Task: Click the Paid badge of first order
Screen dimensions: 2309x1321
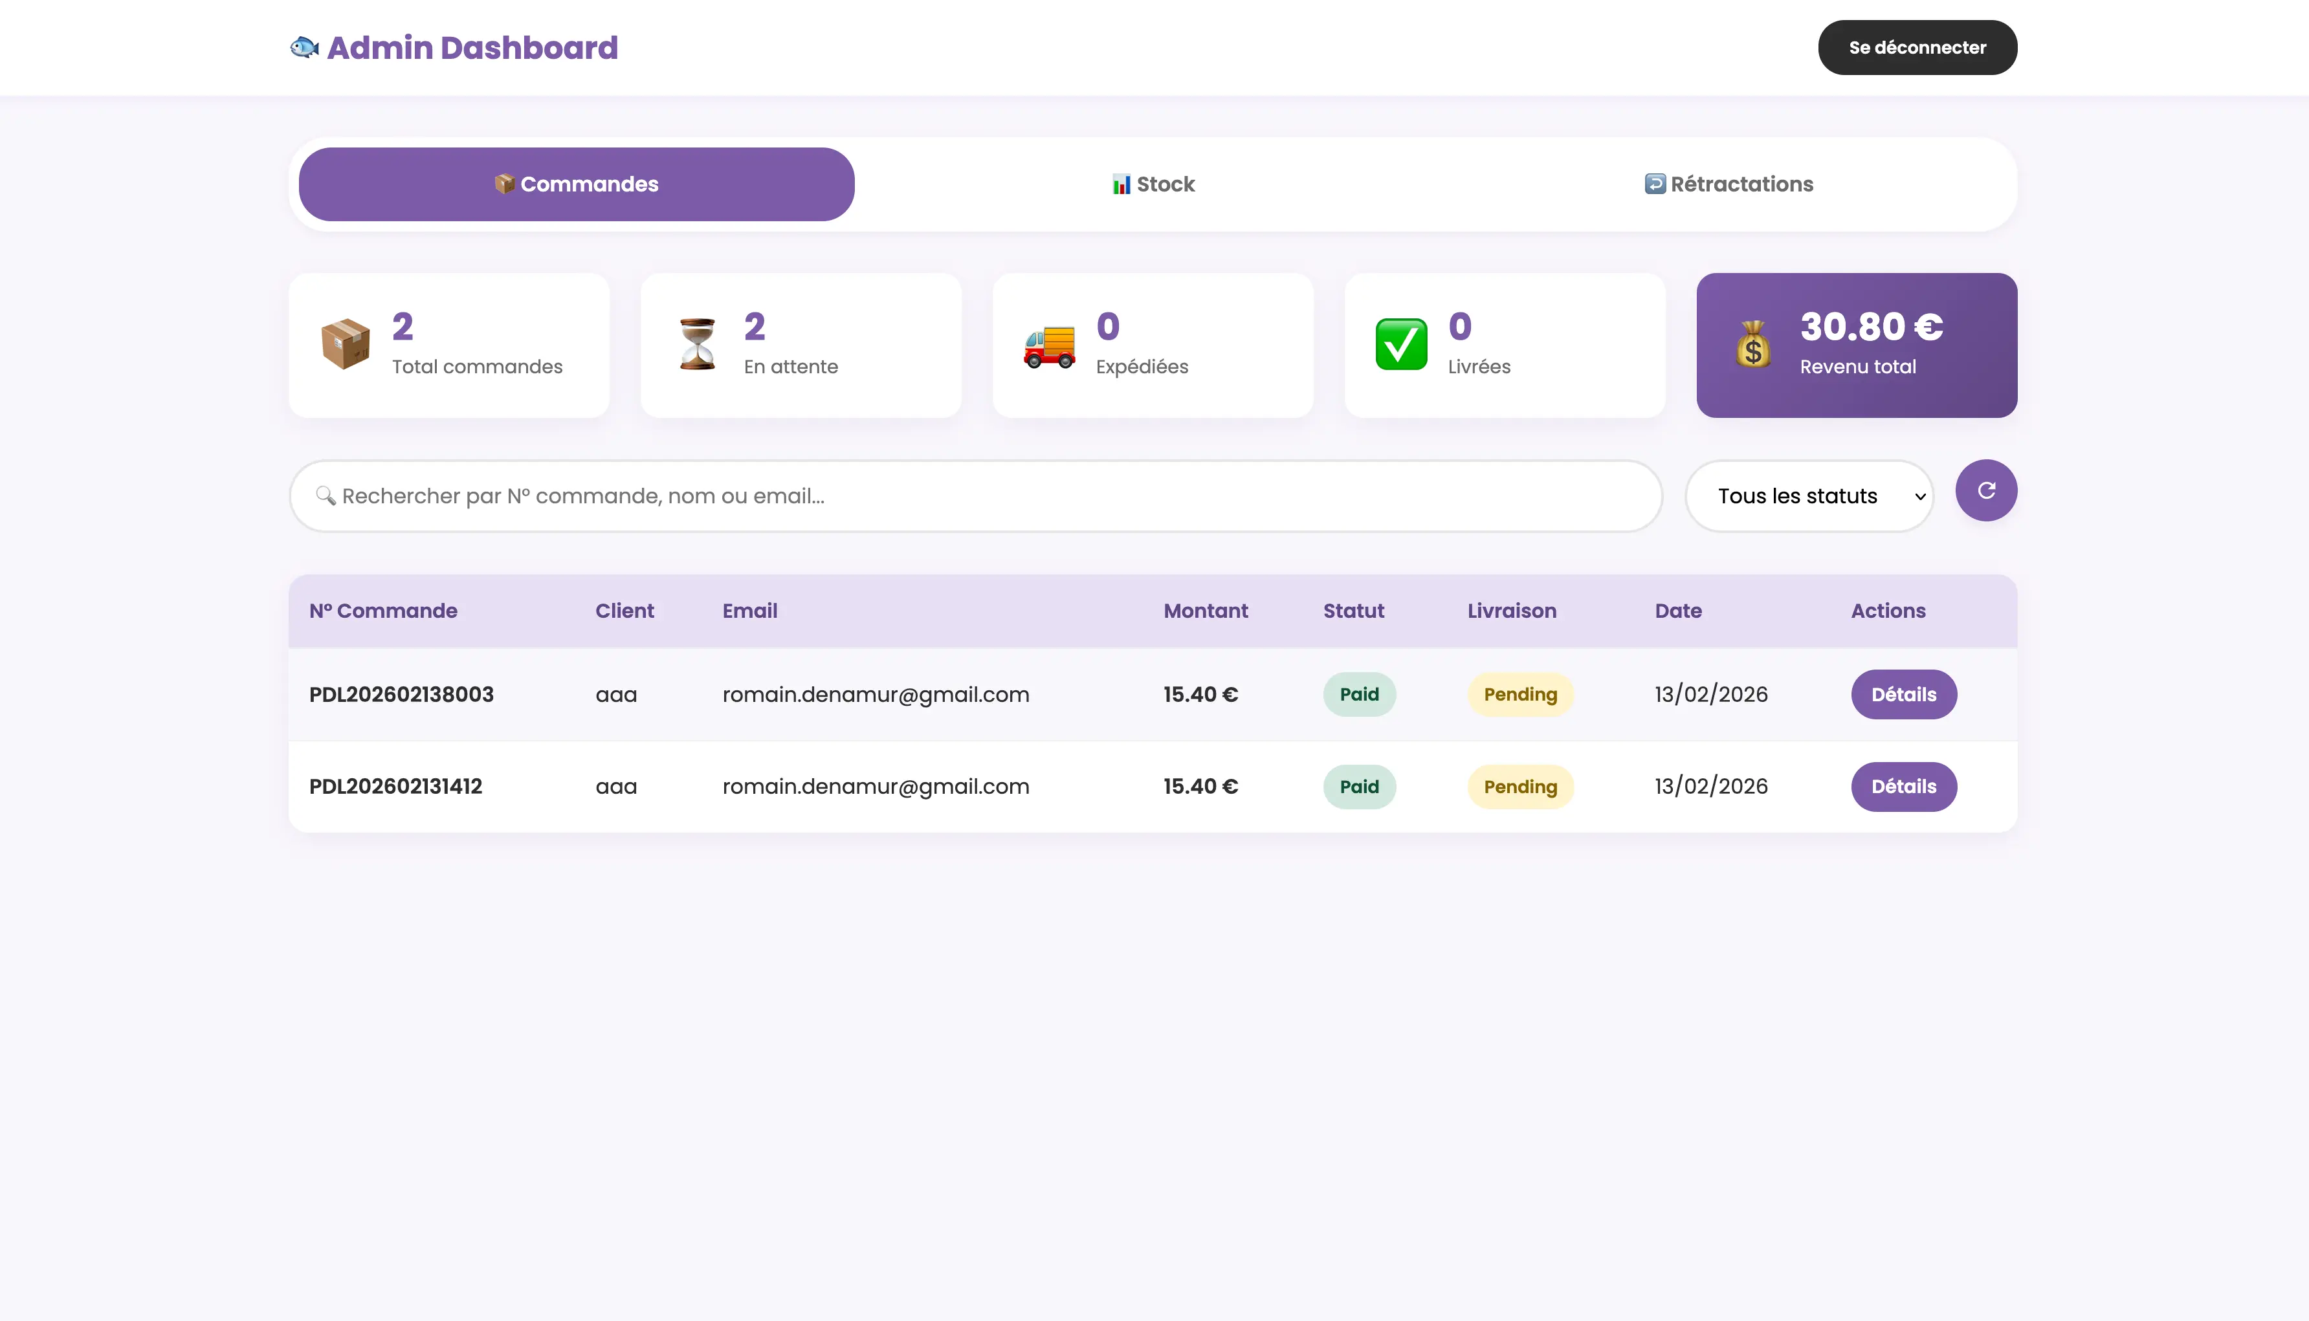Action: [1359, 694]
